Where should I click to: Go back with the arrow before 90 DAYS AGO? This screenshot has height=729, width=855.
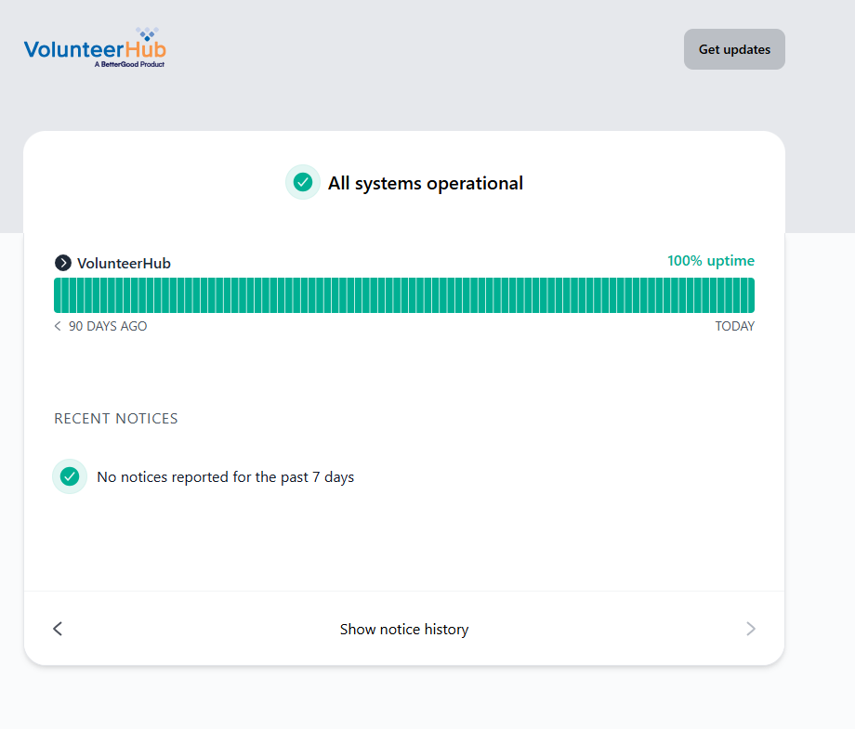pyautogui.click(x=58, y=326)
